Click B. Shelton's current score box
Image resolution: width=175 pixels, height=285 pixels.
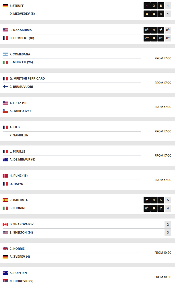(168, 232)
